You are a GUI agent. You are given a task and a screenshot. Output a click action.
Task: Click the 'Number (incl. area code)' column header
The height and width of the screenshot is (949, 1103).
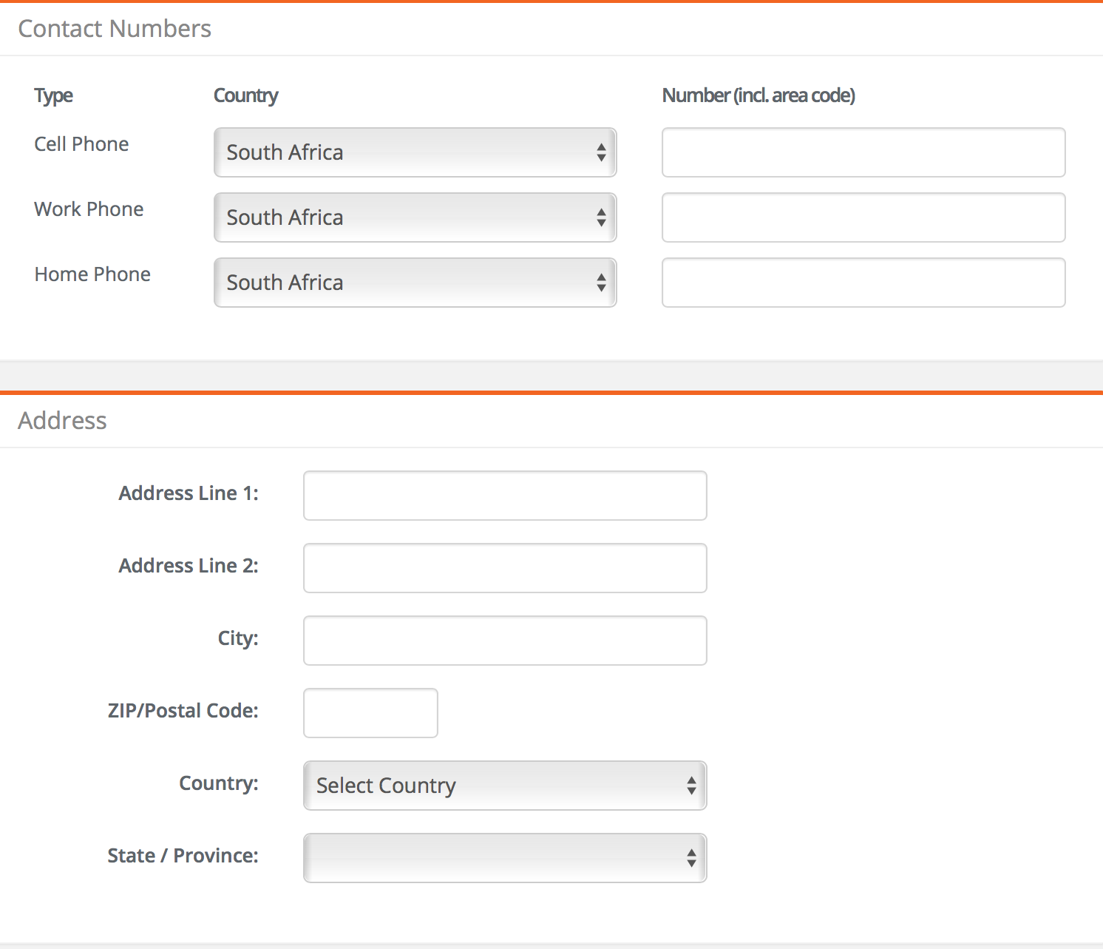758,95
